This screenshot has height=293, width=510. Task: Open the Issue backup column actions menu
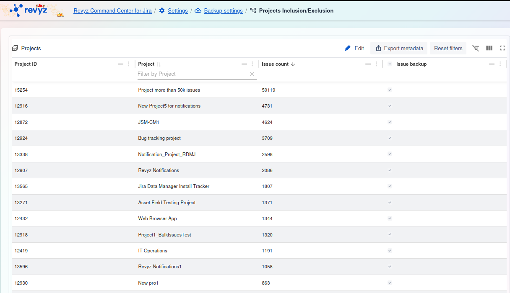(500, 64)
